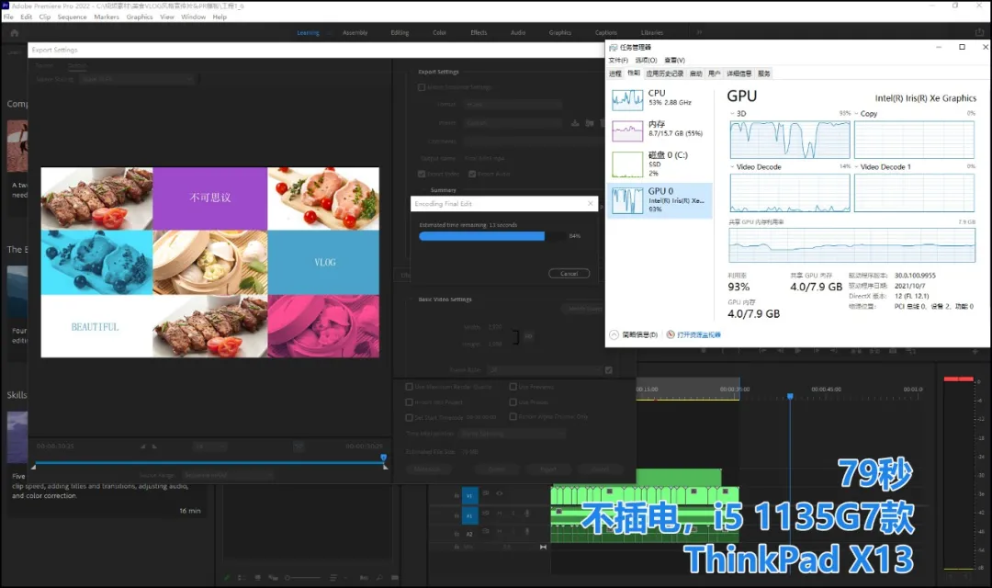Enable Import Into Project checkbox
992x588 pixels.
(x=410, y=401)
